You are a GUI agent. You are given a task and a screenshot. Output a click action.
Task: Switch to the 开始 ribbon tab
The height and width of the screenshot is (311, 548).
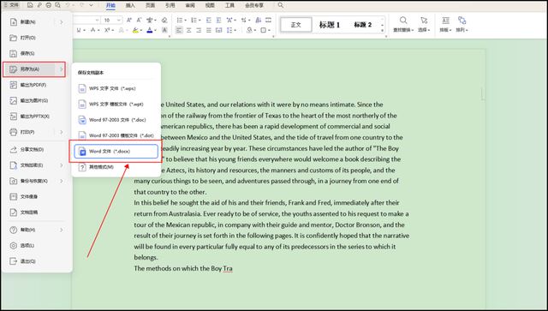coord(110,5)
